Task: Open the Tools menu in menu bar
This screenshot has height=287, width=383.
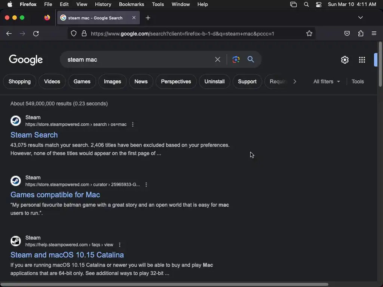Action: click(158, 4)
